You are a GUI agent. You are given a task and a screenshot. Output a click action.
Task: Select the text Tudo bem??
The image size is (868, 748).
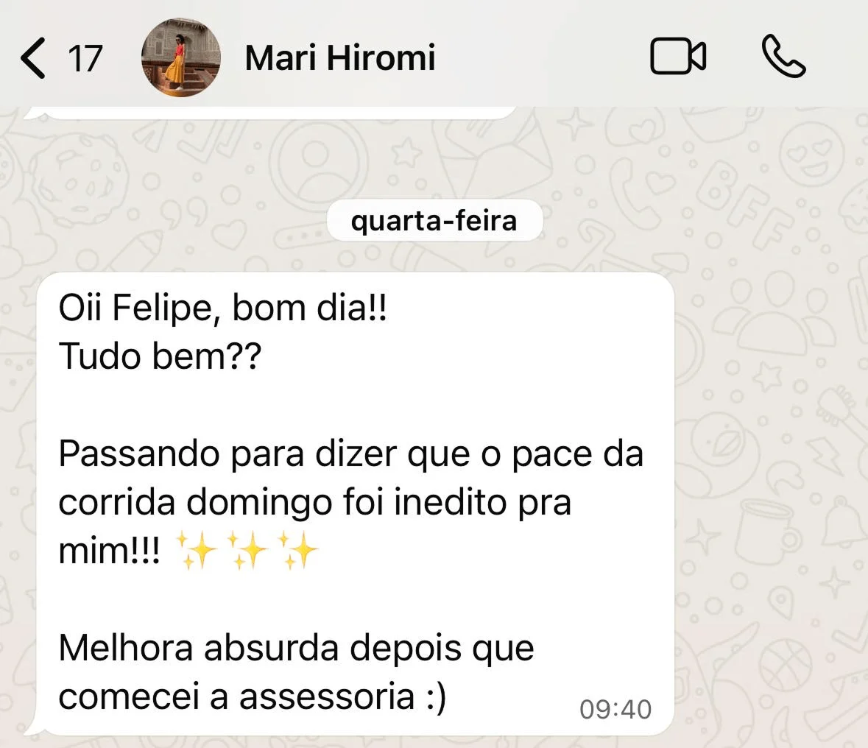tap(160, 356)
